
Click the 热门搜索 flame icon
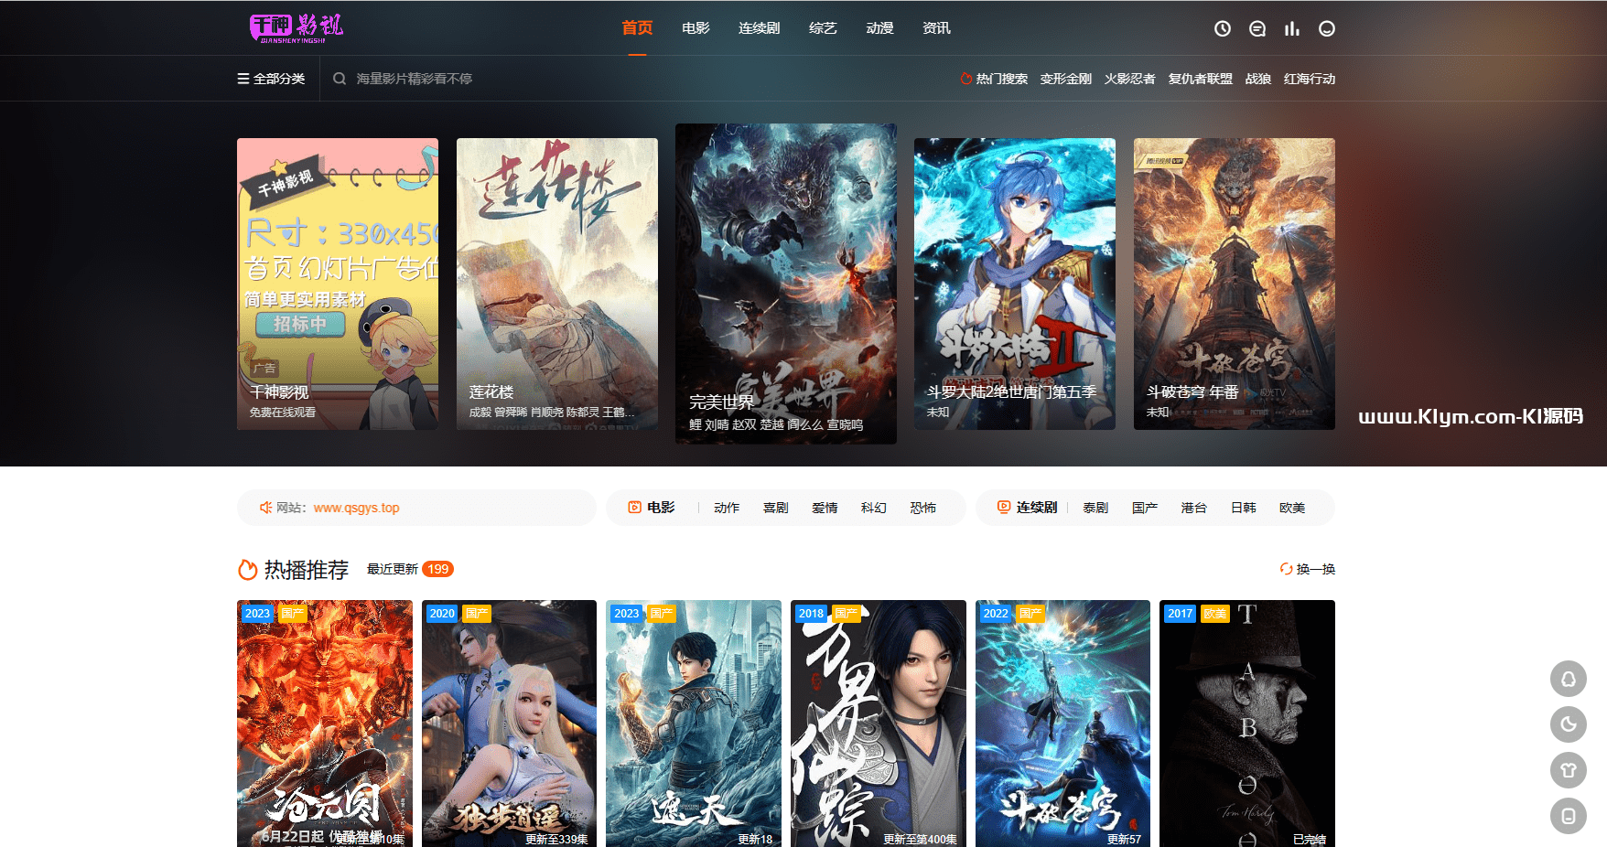tap(965, 79)
